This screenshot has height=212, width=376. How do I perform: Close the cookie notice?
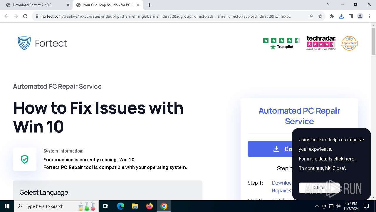319,188
